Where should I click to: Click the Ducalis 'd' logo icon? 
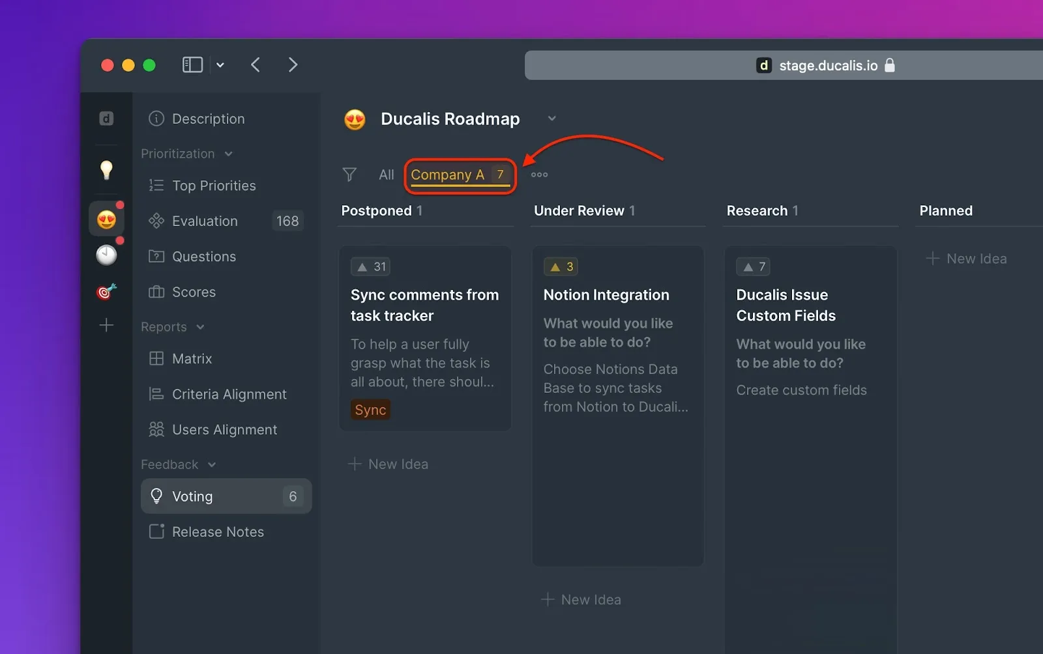pyautogui.click(x=106, y=119)
